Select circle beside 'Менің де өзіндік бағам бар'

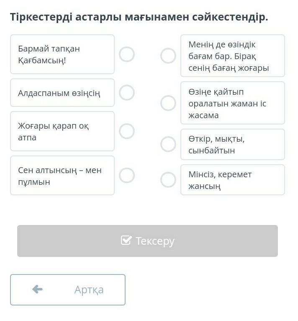pos(168,56)
